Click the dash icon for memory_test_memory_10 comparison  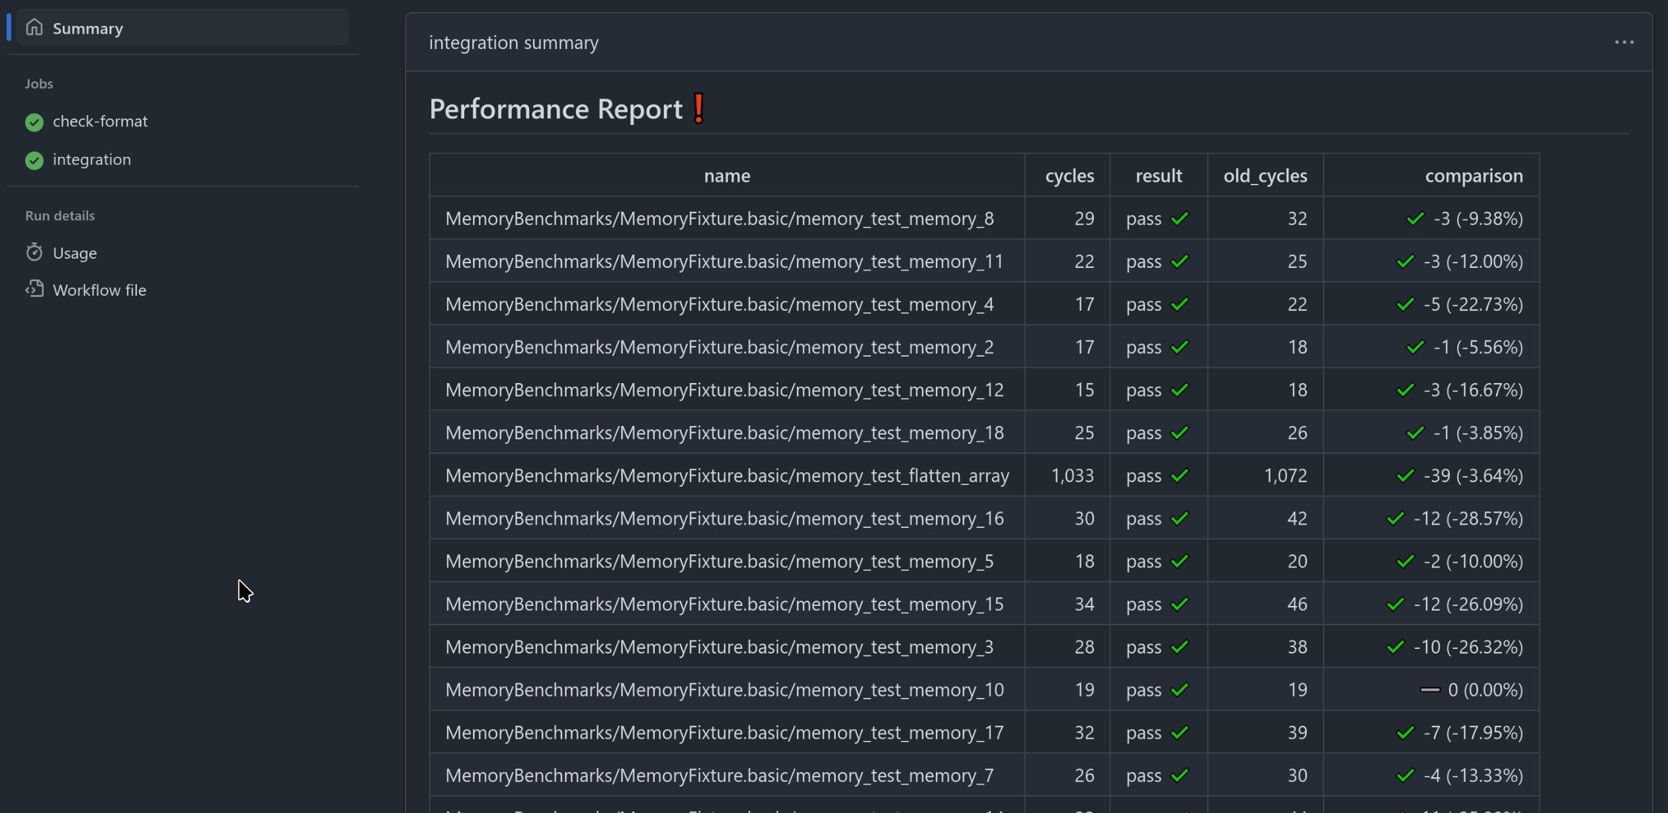[x=1429, y=689]
